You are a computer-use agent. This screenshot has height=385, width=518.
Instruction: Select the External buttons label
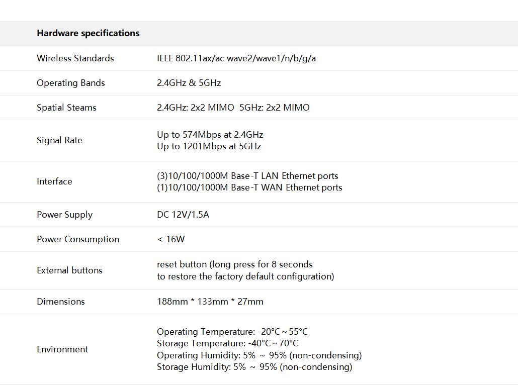pyautogui.click(x=69, y=270)
